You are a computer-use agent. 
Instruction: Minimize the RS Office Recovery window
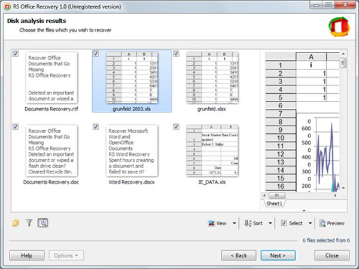point(317,5)
